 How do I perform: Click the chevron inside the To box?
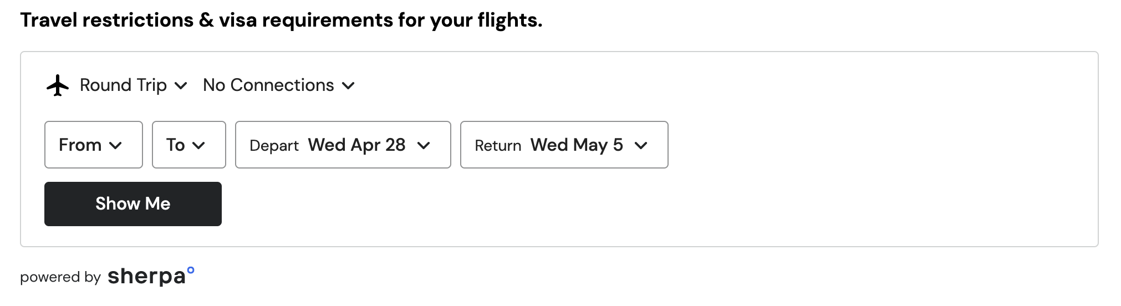click(198, 146)
